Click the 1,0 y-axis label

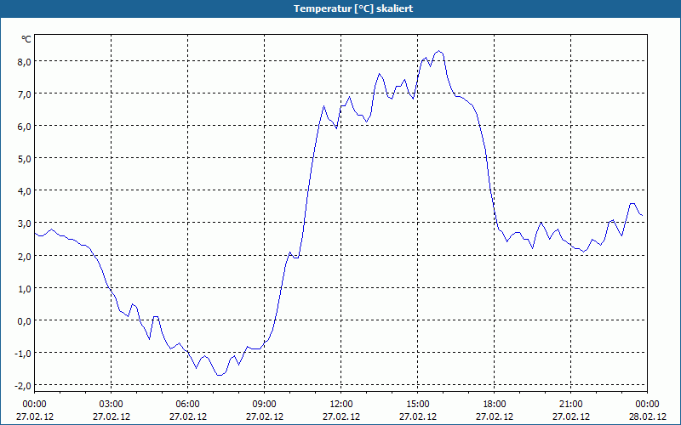(25, 288)
